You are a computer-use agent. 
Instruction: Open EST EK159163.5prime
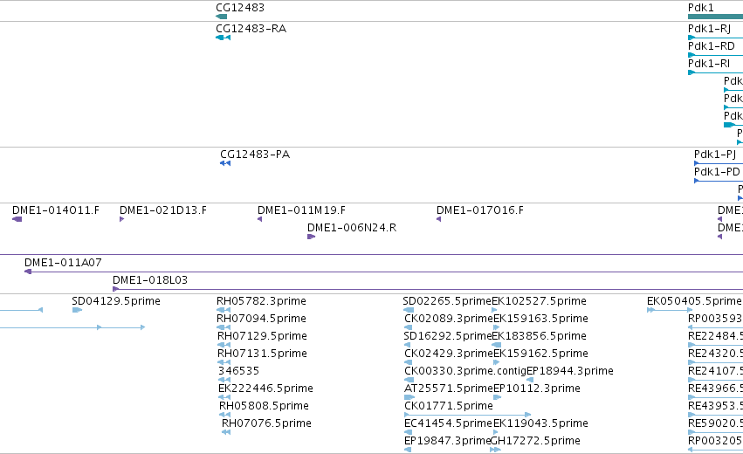(x=541, y=319)
